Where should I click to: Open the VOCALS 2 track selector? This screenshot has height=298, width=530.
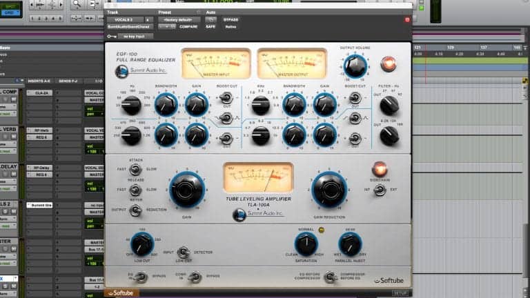126,20
